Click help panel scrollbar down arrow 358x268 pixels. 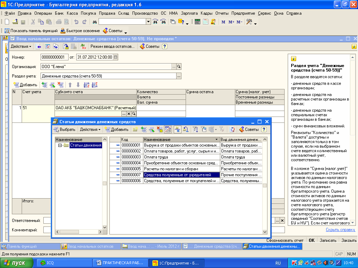(x=352, y=223)
